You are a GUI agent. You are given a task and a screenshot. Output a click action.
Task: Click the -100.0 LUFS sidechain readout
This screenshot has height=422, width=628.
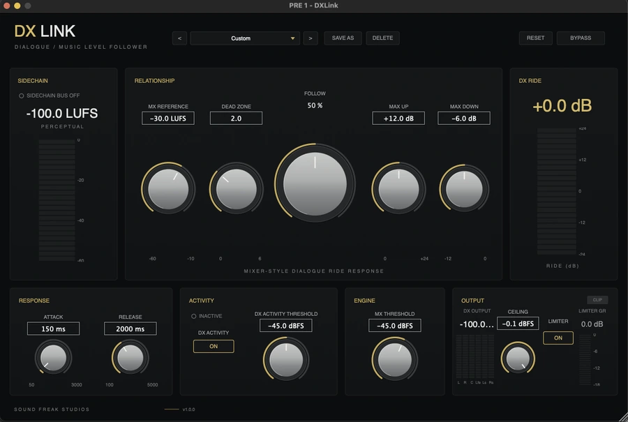coord(62,113)
